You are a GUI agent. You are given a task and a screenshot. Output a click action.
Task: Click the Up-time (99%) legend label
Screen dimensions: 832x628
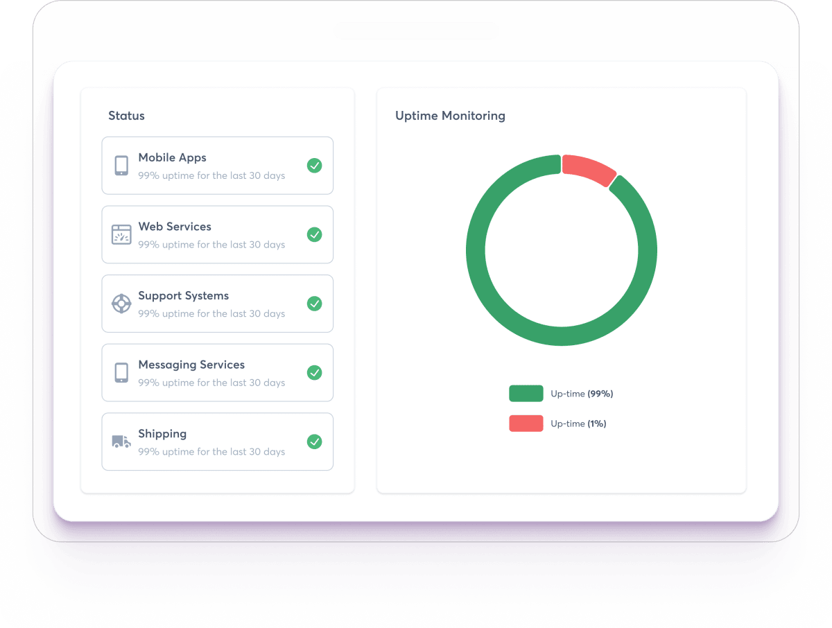[x=582, y=394]
